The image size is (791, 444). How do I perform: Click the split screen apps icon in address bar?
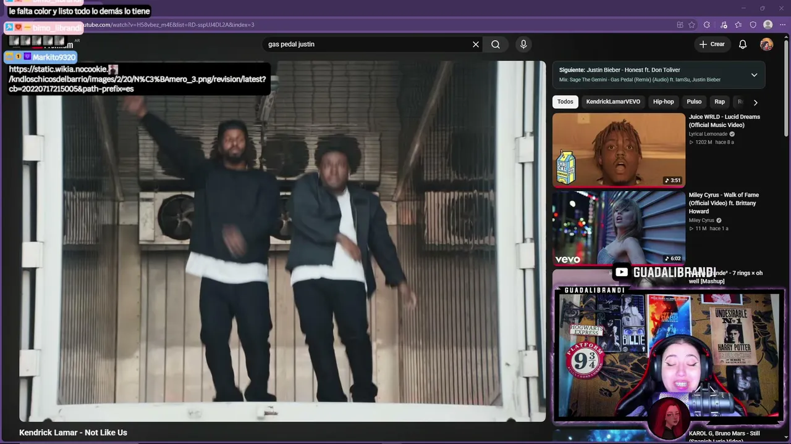click(680, 25)
